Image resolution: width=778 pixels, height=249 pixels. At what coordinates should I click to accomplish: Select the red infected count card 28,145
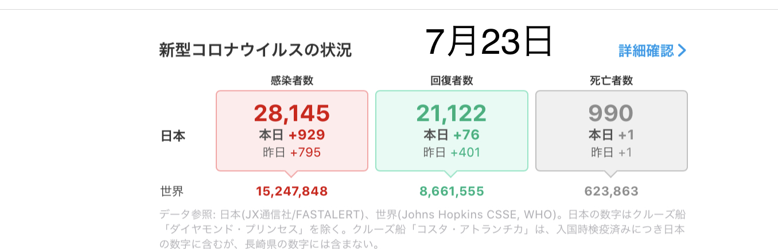292,131
